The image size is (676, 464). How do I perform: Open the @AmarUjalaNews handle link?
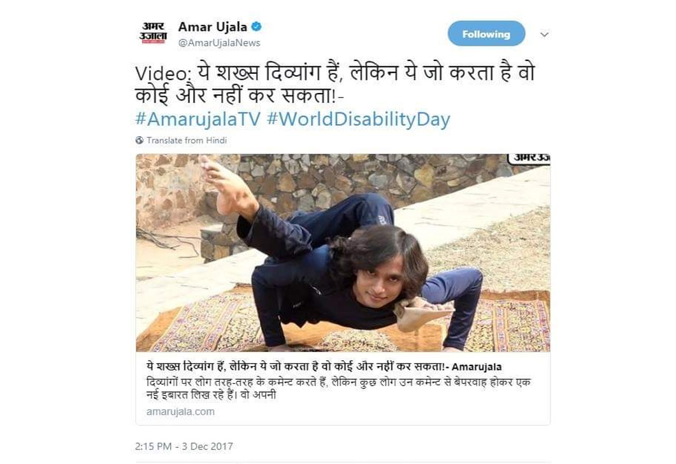(219, 43)
